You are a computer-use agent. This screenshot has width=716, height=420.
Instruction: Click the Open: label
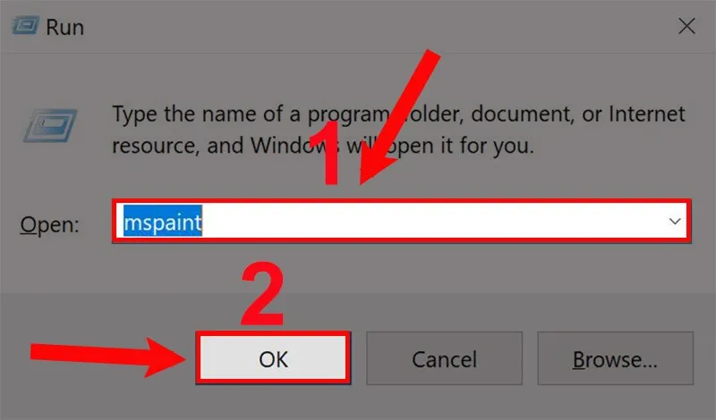[50, 225]
